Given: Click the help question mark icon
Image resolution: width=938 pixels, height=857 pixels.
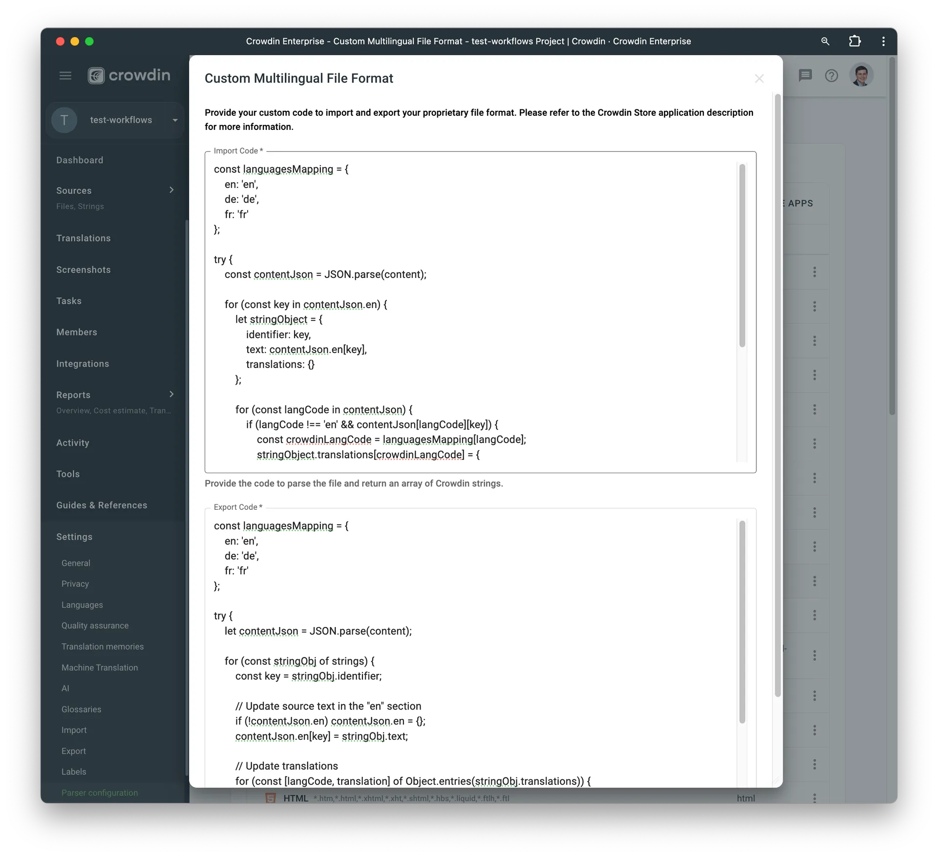Looking at the screenshot, I should 832,75.
